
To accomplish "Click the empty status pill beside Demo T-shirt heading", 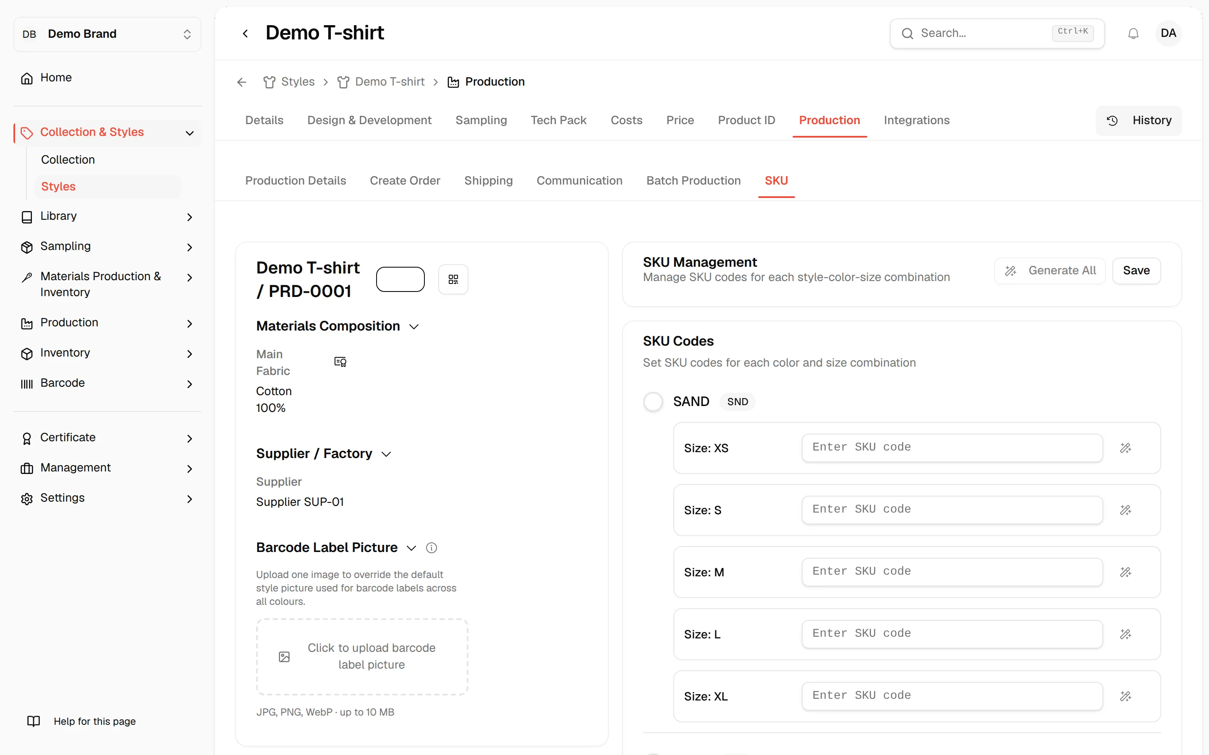I will 400,279.
